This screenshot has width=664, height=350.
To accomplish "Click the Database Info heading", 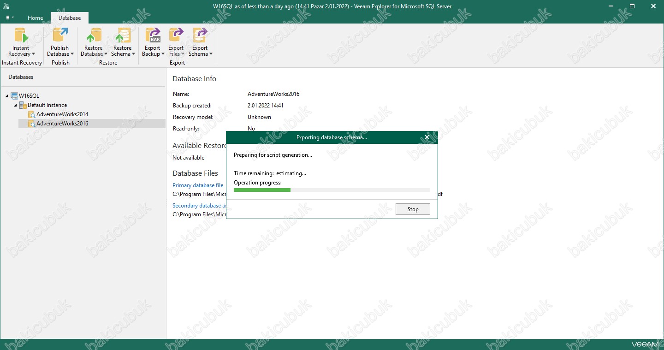I will click(194, 79).
